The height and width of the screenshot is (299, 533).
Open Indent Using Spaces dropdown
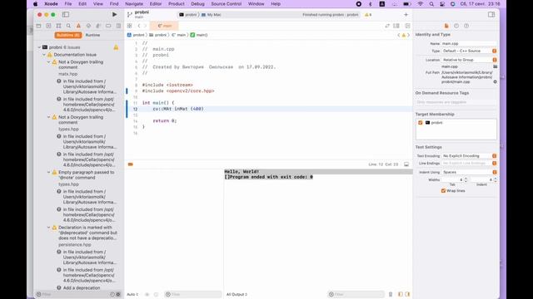469,172
